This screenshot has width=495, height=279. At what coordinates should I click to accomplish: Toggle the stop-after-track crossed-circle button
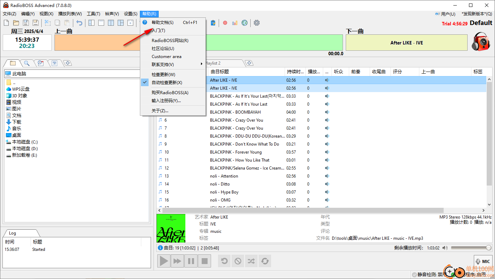238,261
